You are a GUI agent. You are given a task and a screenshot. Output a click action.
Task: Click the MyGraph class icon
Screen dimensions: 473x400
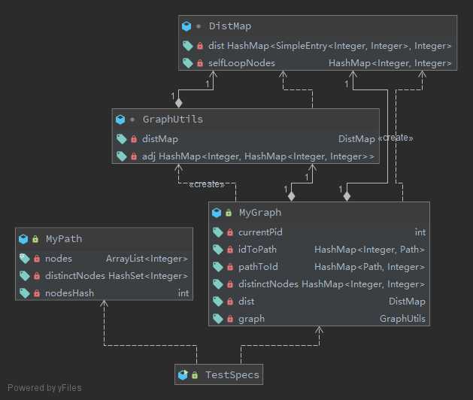pos(217,213)
